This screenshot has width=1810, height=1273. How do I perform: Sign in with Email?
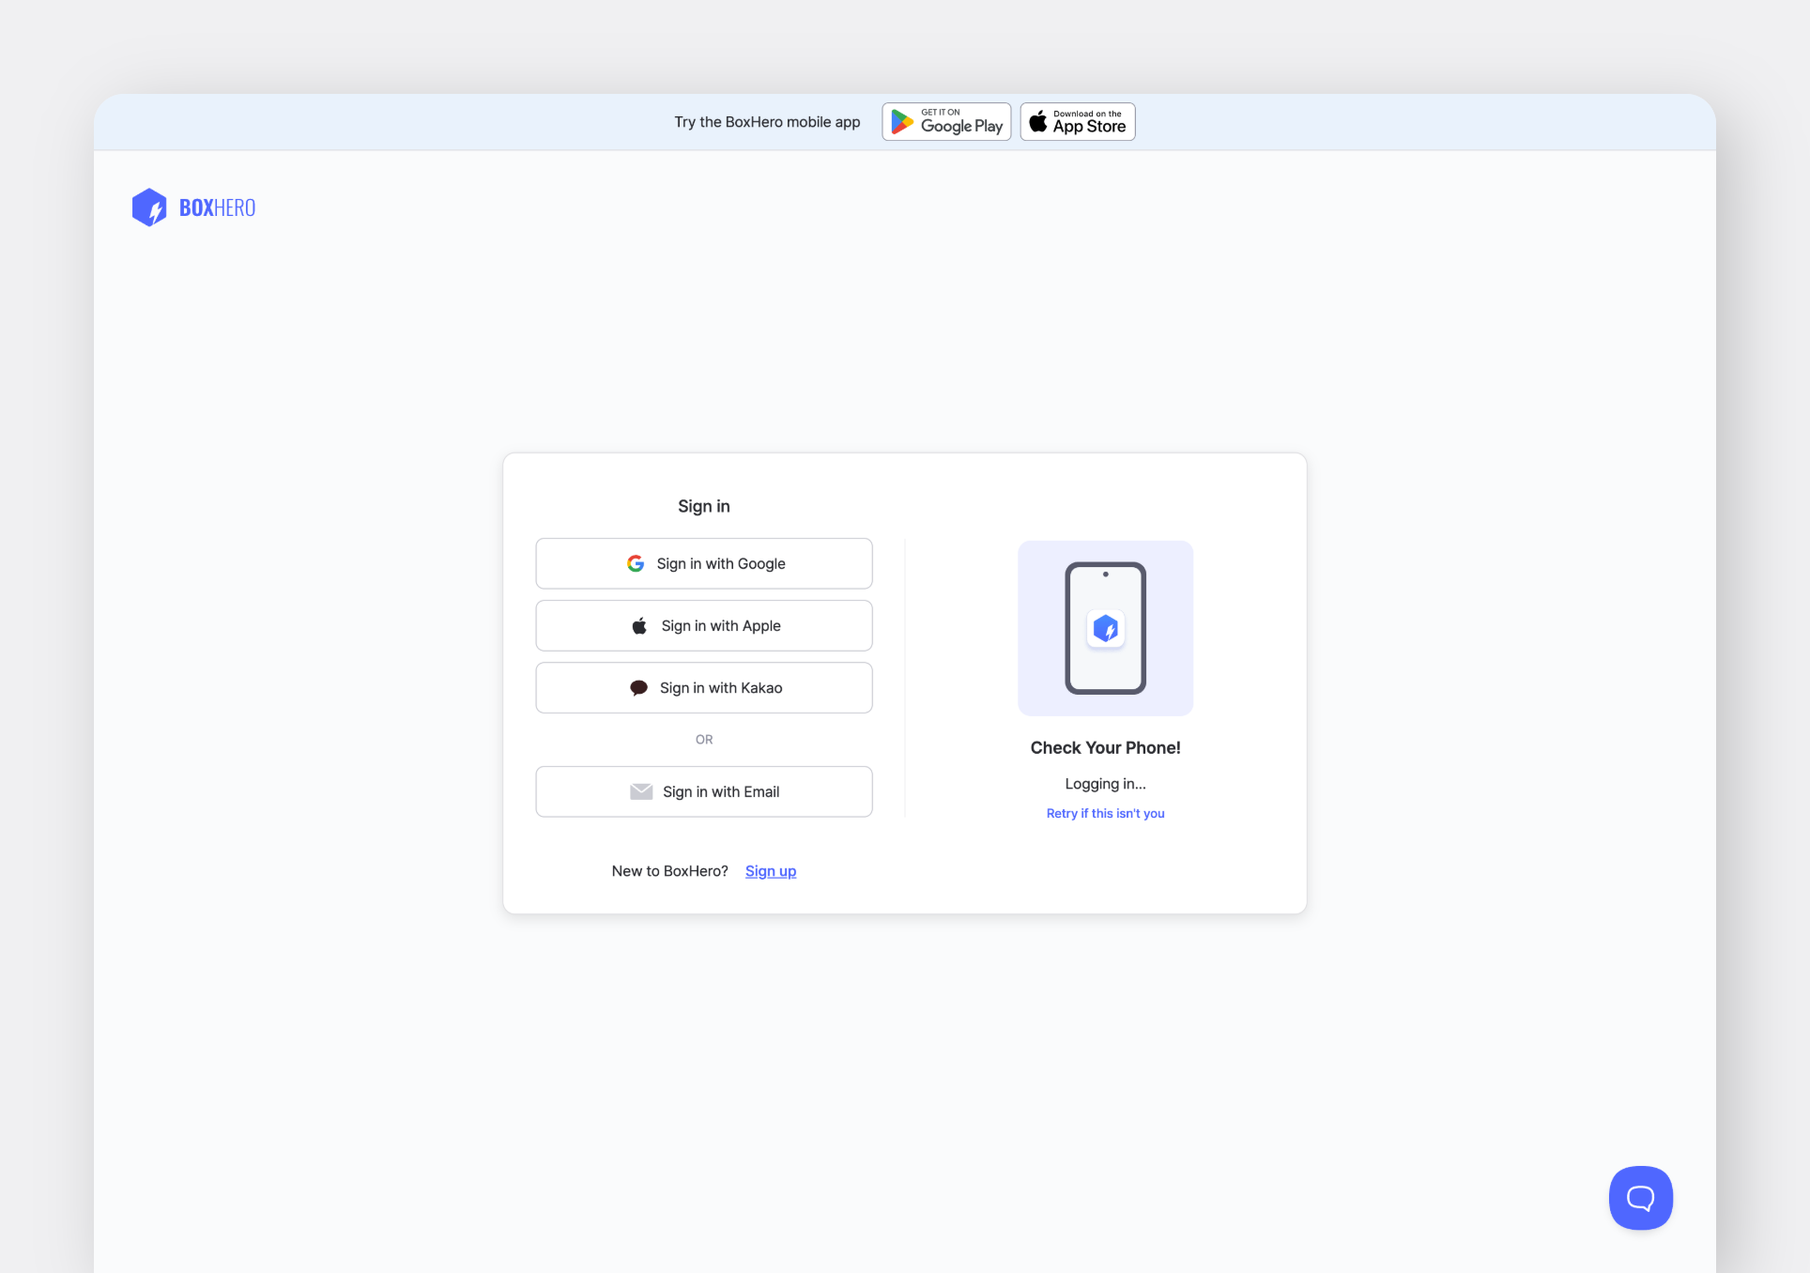pos(704,791)
